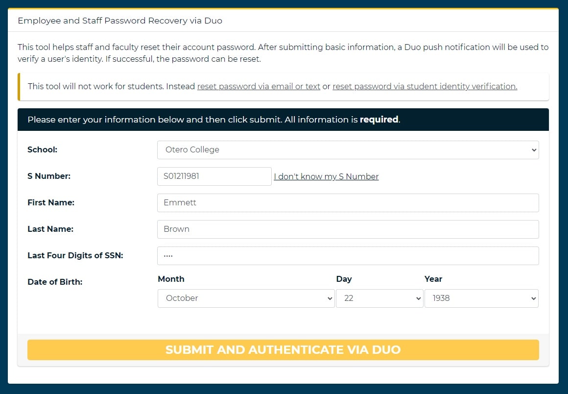The image size is (568, 394).
Task: Click the 'Last Name:' label
Action: click(x=50, y=229)
